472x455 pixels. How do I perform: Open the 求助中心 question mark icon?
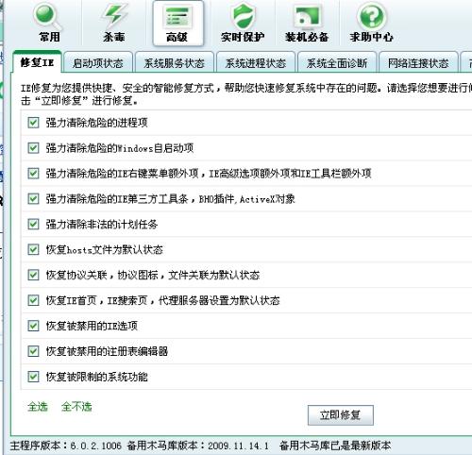tap(372, 16)
